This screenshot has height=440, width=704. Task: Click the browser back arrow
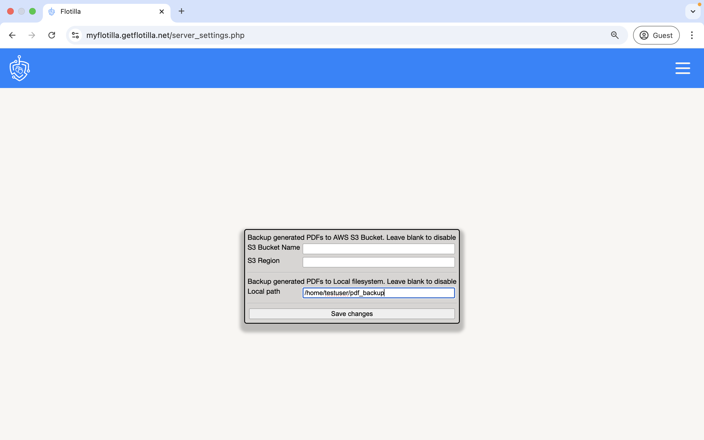coord(12,35)
